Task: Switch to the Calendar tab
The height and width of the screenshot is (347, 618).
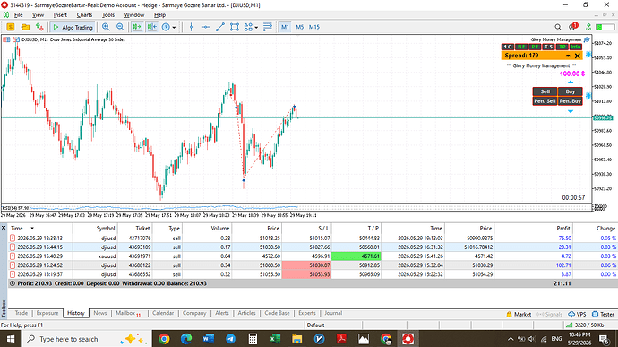Action: tap(163, 313)
